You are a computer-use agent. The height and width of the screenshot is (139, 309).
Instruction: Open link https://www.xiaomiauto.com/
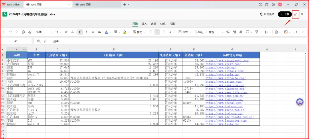[227, 60]
